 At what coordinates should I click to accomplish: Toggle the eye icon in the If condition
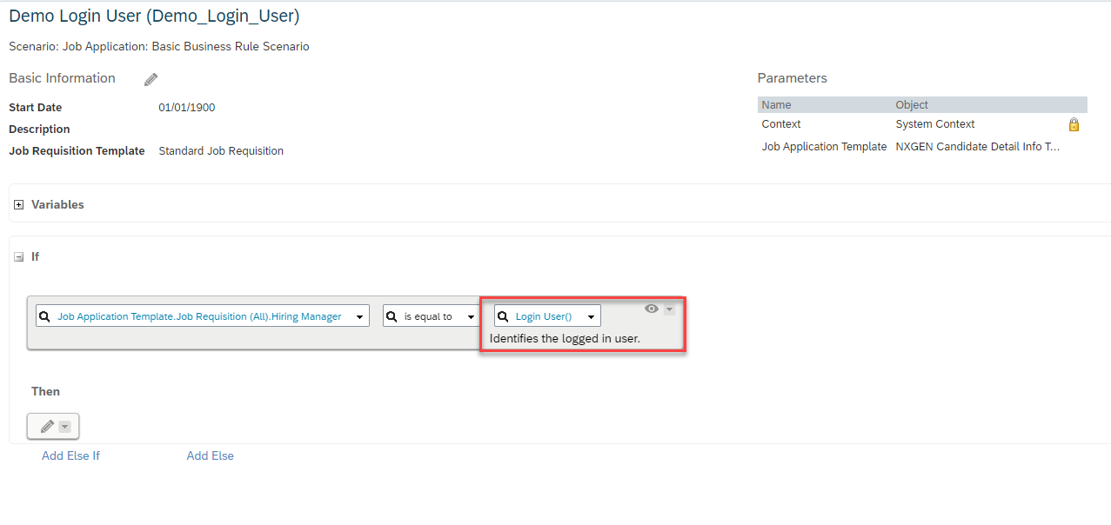(651, 309)
